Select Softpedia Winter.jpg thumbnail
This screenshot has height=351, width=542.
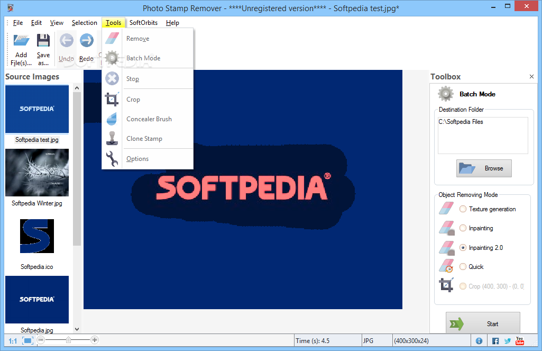pyautogui.click(x=37, y=173)
